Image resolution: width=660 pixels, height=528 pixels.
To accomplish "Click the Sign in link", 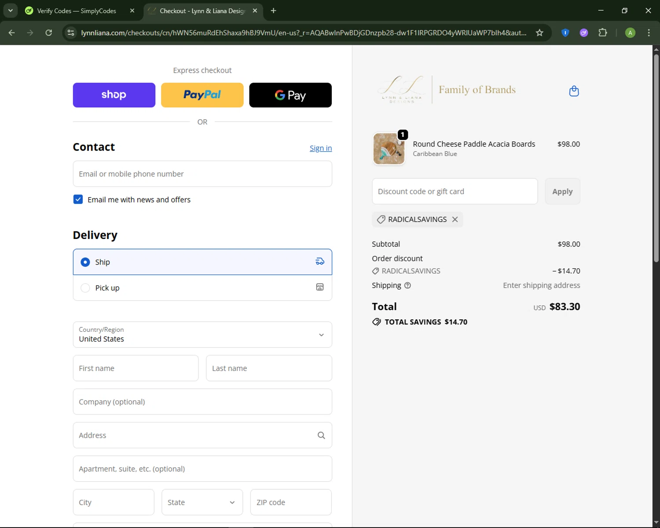I will pyautogui.click(x=321, y=148).
